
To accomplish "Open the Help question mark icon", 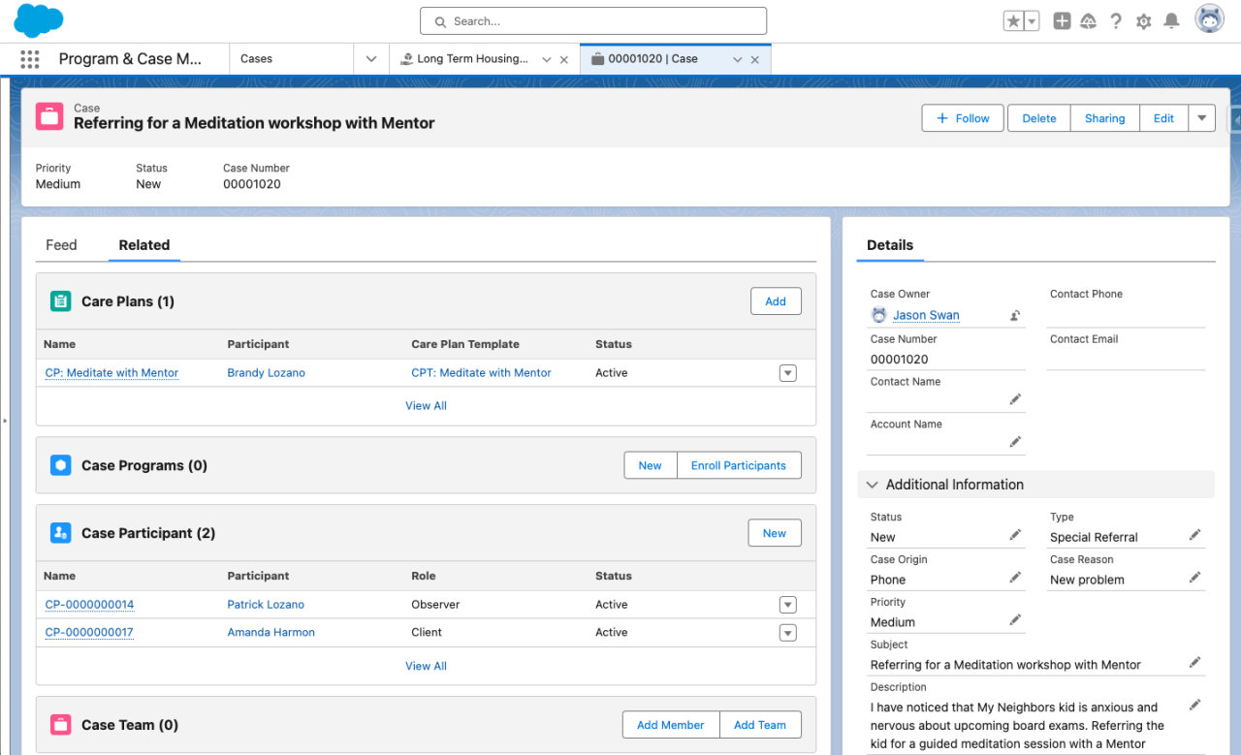I will point(1116,21).
